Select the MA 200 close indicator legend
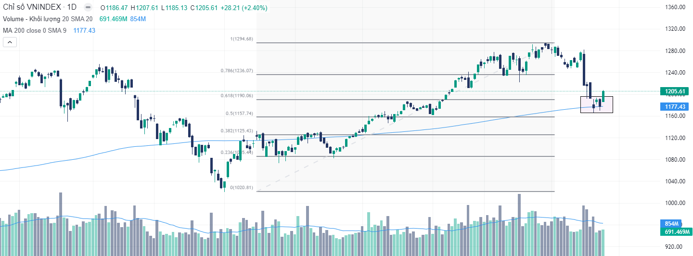Viewport: 693px width, 256px height. point(35,30)
